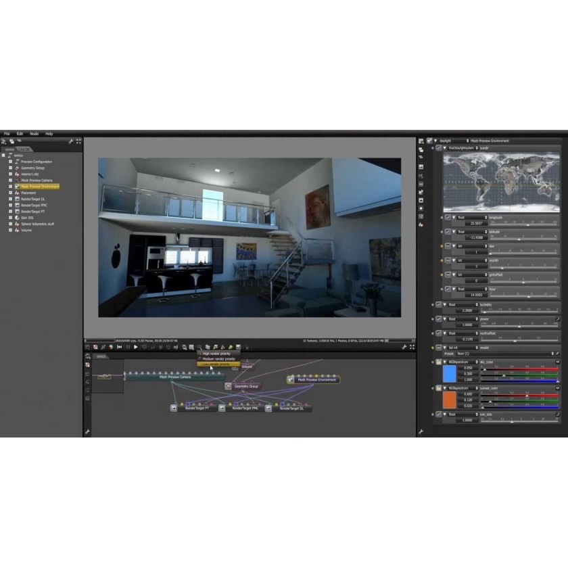The image size is (568, 568).
Task: Click the top icon in the node graph sidebar
Action: pyautogui.click(x=88, y=356)
